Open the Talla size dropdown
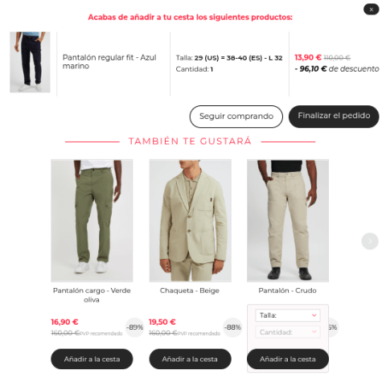This screenshot has width=382, height=382. [x=288, y=315]
